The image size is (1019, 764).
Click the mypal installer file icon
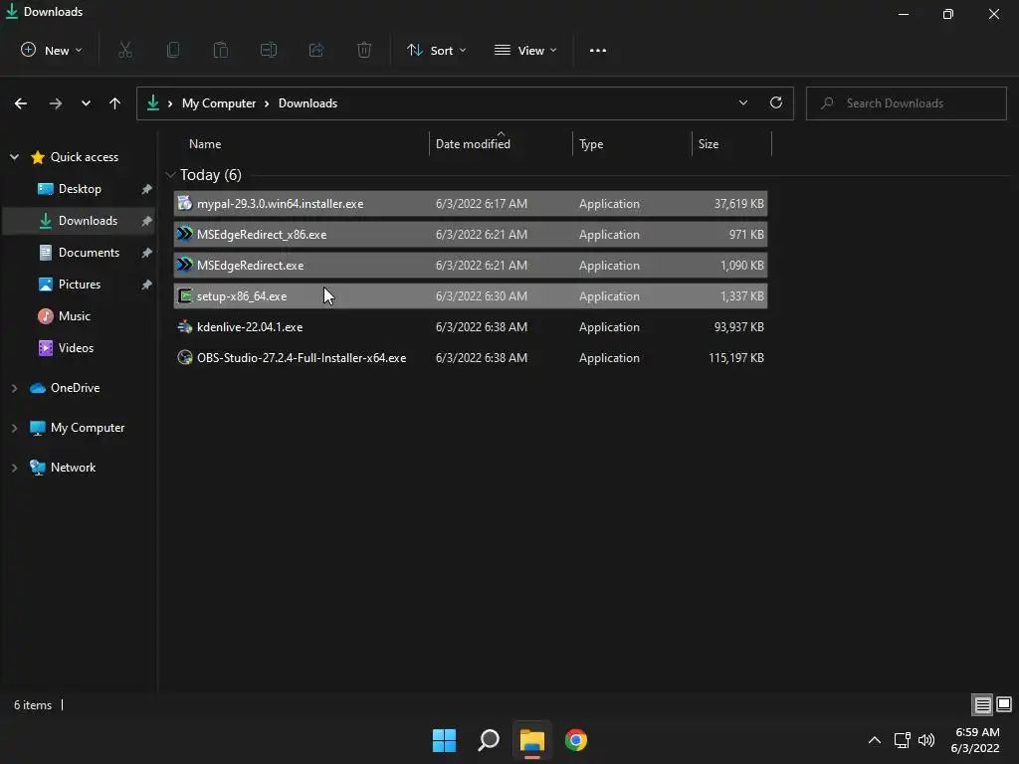point(185,203)
